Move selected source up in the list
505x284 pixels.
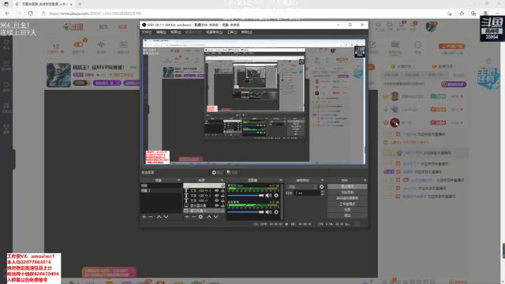point(208,217)
